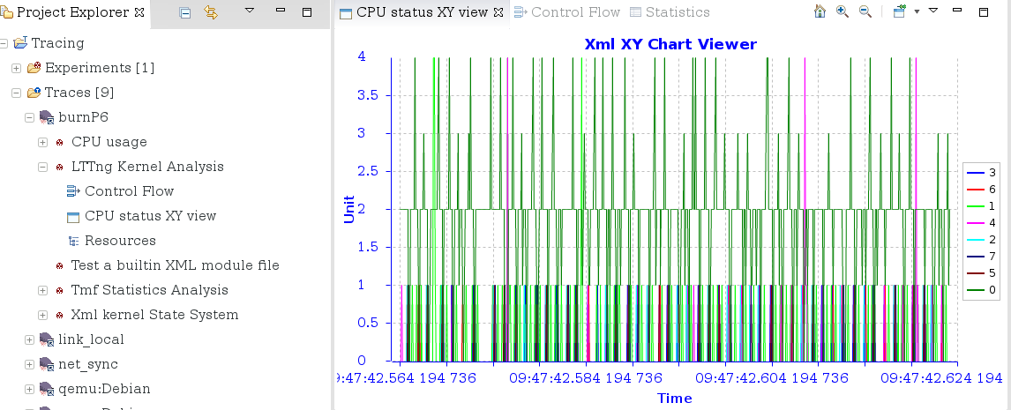This screenshot has width=1011, height=410.
Task: Toggle Link with Editor arrows icon
Action: (210, 12)
